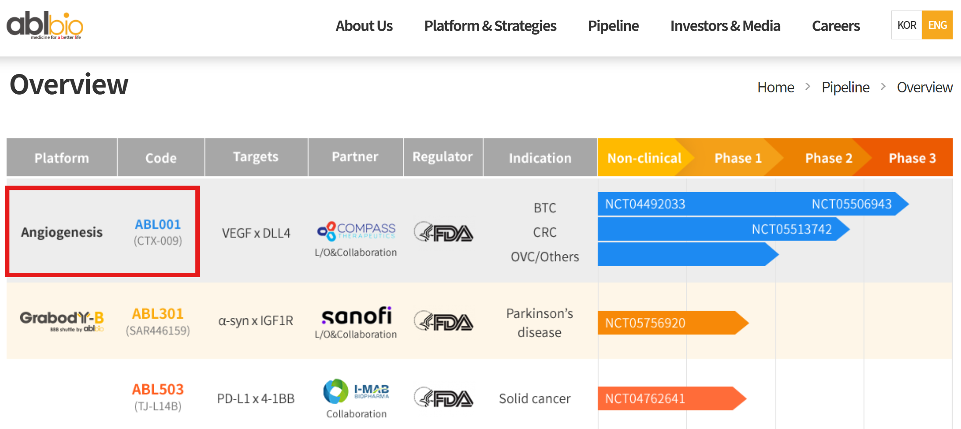
Task: Click the ABL Bio logo
Action: point(45,25)
